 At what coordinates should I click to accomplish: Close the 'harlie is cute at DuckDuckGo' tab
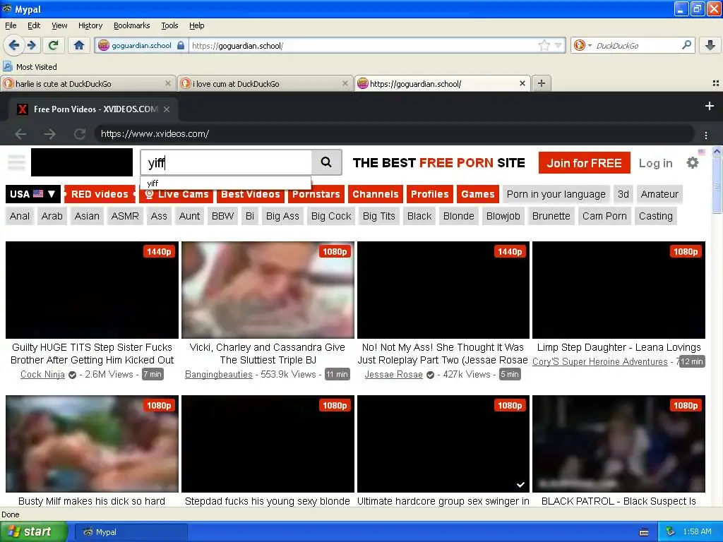click(x=168, y=83)
